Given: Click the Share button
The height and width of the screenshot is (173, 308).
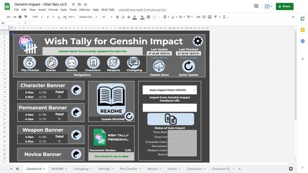Looking at the screenshot, I should tap(284, 6).
